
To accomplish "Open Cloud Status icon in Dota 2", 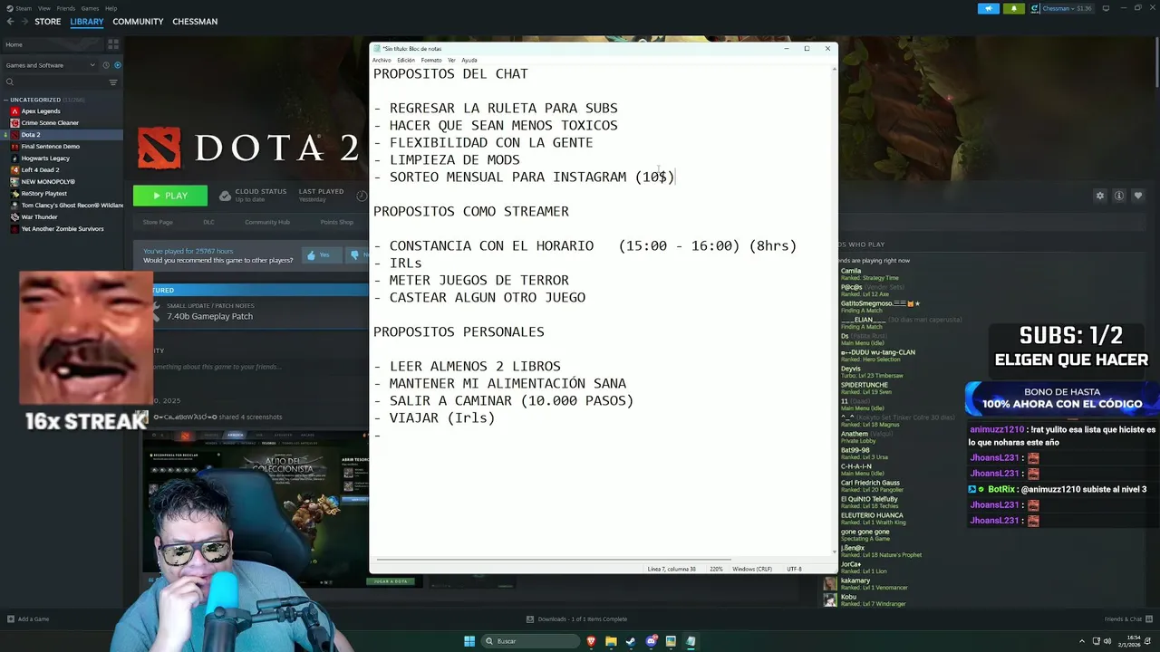I will click(x=225, y=196).
